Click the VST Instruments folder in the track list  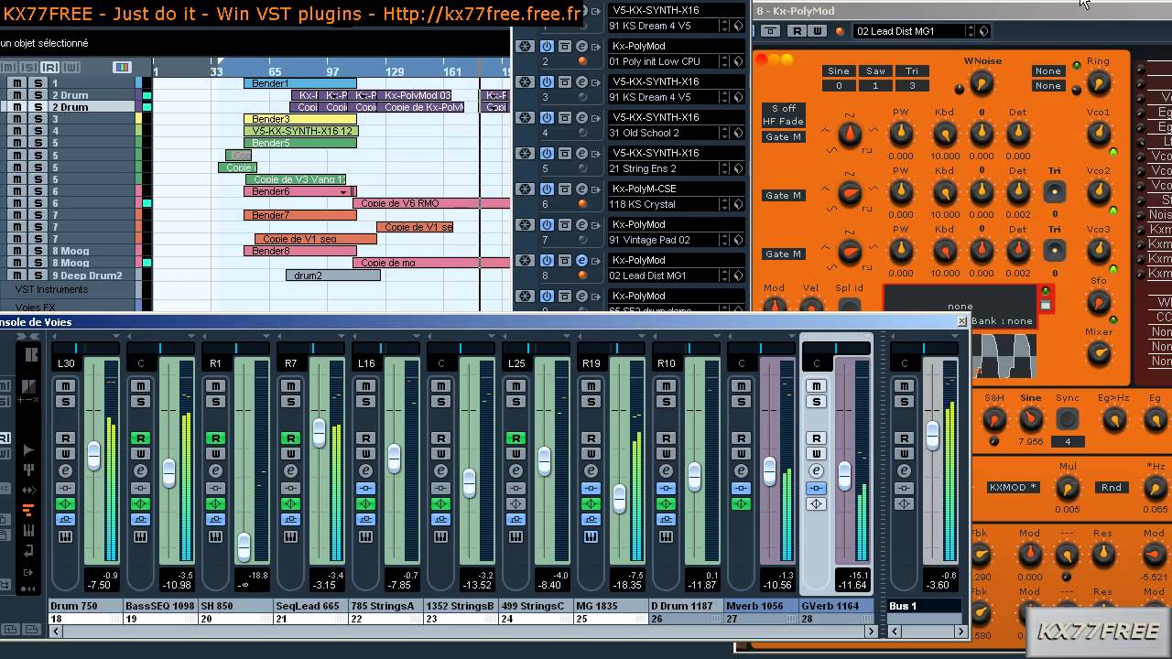click(x=51, y=289)
